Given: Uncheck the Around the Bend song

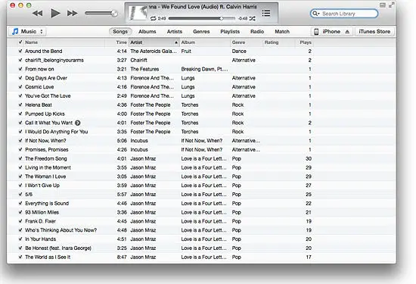Looking at the screenshot, I should (20, 51).
